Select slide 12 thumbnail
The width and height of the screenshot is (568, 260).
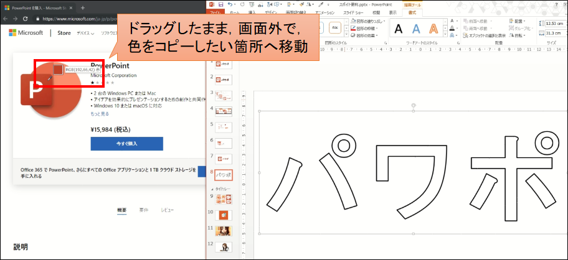click(x=224, y=247)
